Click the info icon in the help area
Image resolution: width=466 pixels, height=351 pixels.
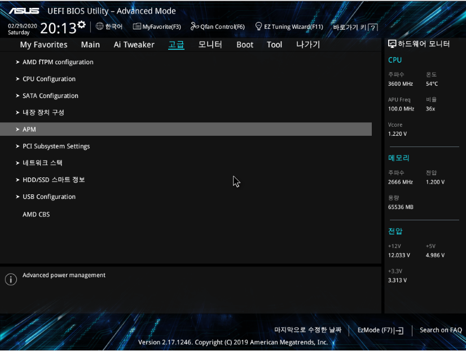[x=11, y=279]
